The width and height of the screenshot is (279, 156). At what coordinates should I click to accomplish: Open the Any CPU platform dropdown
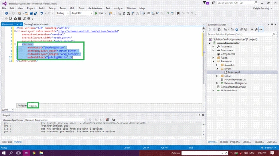pos(82,13)
